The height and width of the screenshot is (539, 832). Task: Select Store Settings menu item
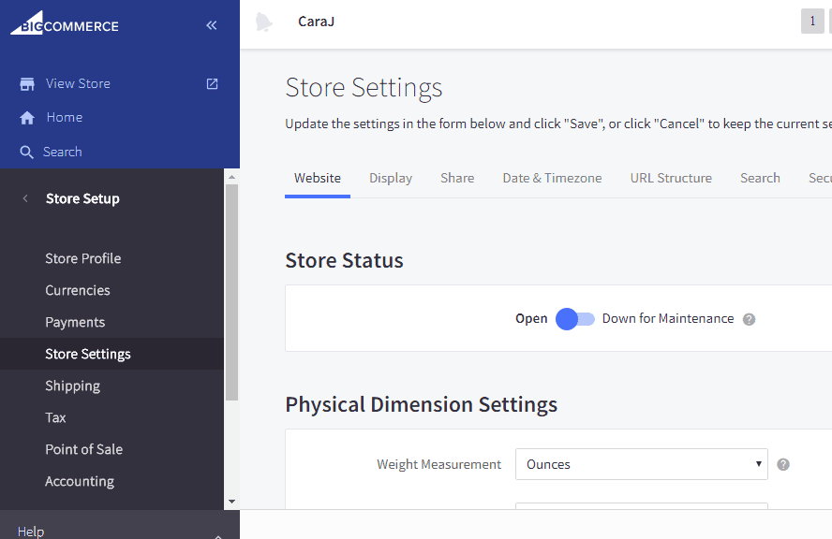(x=111, y=354)
